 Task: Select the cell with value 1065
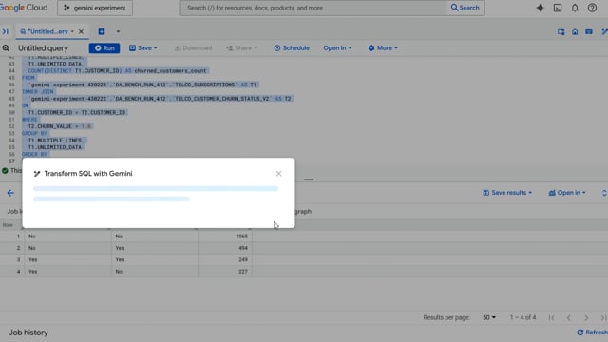tap(225, 237)
